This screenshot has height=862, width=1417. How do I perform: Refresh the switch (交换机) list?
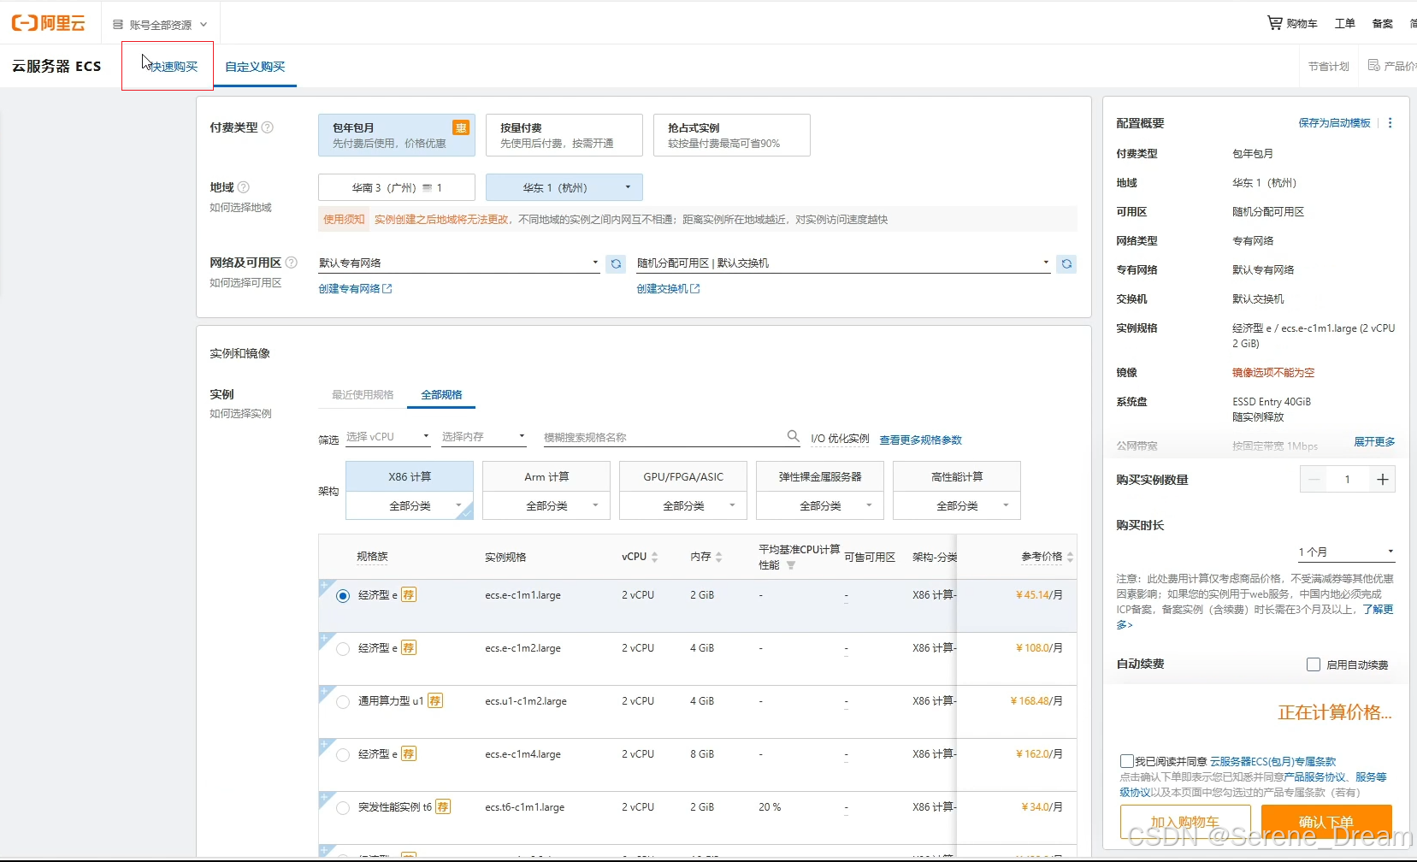coord(1066,264)
